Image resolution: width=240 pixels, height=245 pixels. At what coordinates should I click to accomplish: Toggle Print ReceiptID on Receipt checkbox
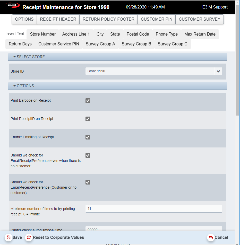(88, 119)
